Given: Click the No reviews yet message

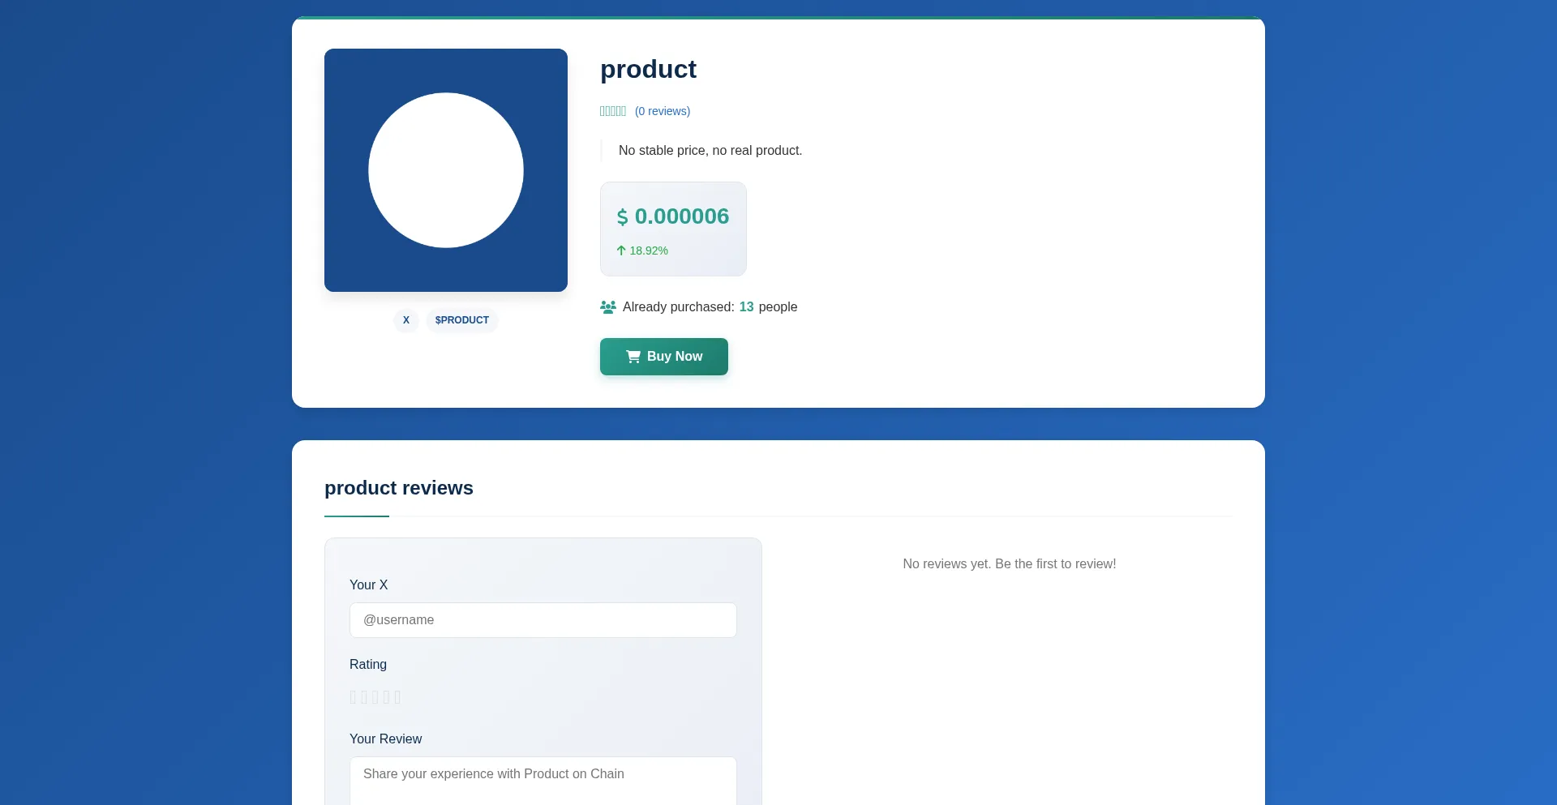Looking at the screenshot, I should [x=1010, y=564].
